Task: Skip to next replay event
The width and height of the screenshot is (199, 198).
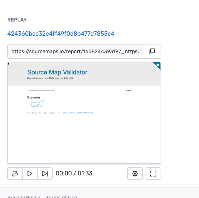Action: click(x=45, y=174)
